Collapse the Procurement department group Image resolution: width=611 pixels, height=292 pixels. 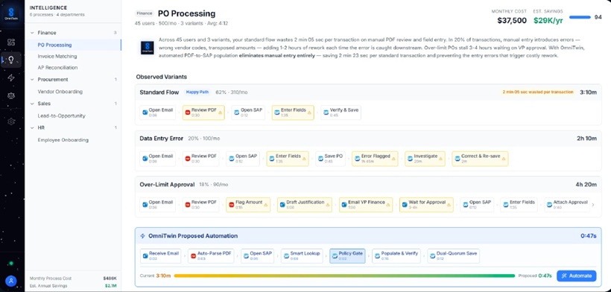coord(32,80)
